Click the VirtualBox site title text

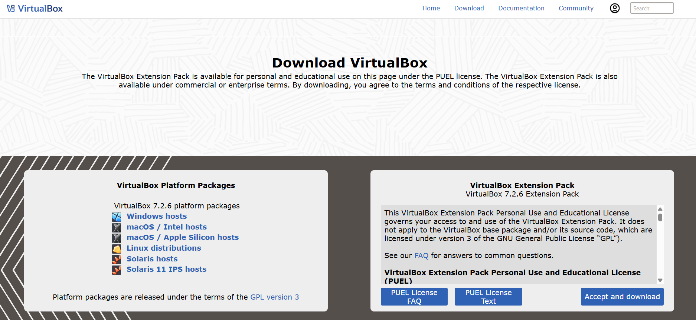[40, 9]
